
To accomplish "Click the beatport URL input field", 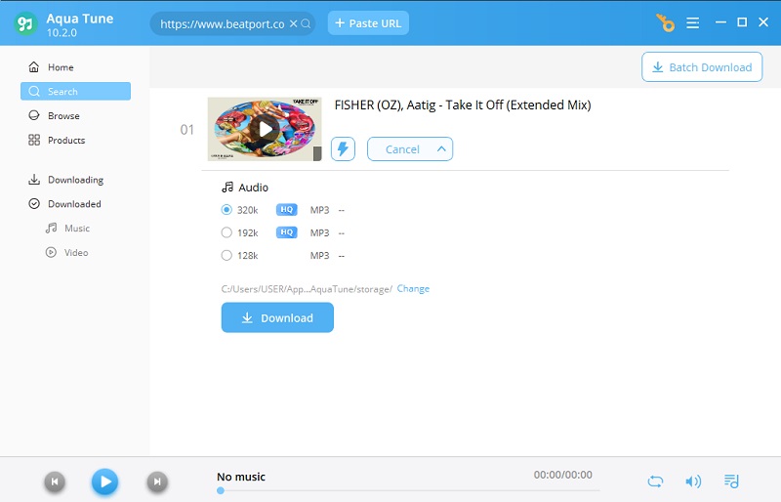I will (x=223, y=23).
